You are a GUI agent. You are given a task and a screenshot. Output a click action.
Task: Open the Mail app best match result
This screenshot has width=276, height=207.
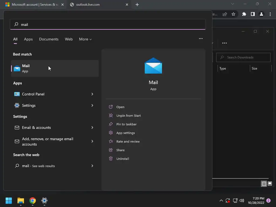click(55, 68)
